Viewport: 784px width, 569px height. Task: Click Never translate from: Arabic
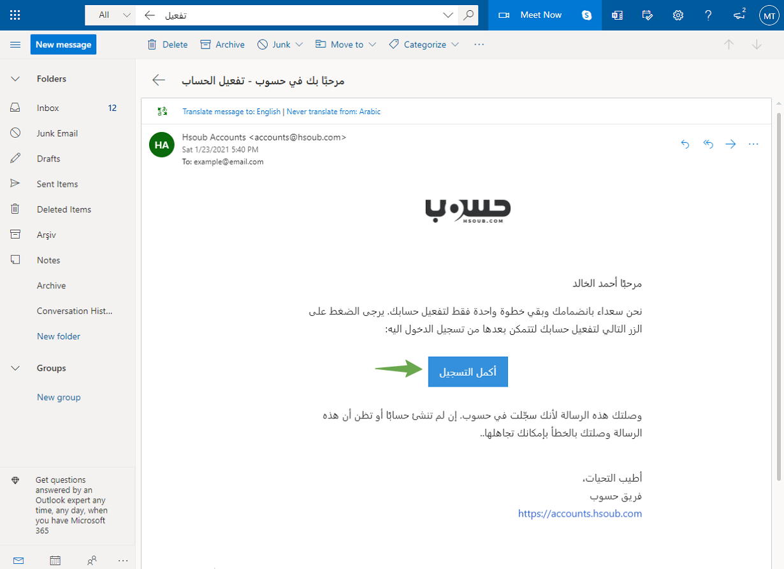coord(333,112)
